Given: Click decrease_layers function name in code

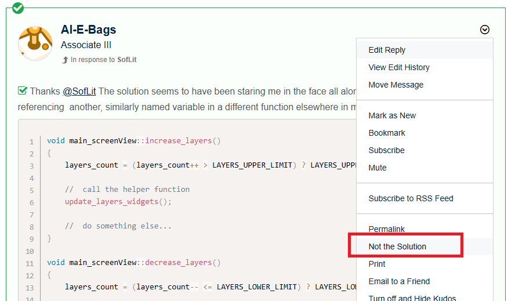Looking at the screenshot, I should 178,263.
